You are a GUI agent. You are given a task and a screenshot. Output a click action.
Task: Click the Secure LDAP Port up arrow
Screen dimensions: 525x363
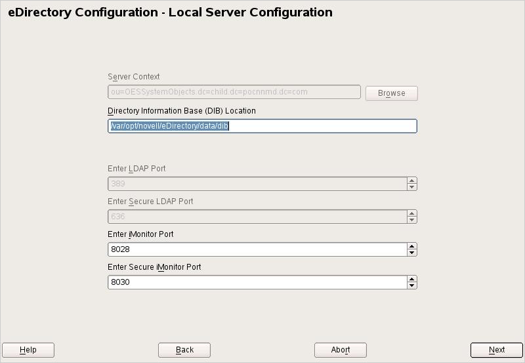412,213
